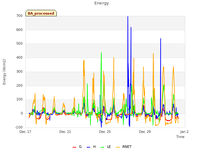The height and width of the screenshot is (153, 204).
Task: Click the red G legend color marker
Action: pos(74,147)
